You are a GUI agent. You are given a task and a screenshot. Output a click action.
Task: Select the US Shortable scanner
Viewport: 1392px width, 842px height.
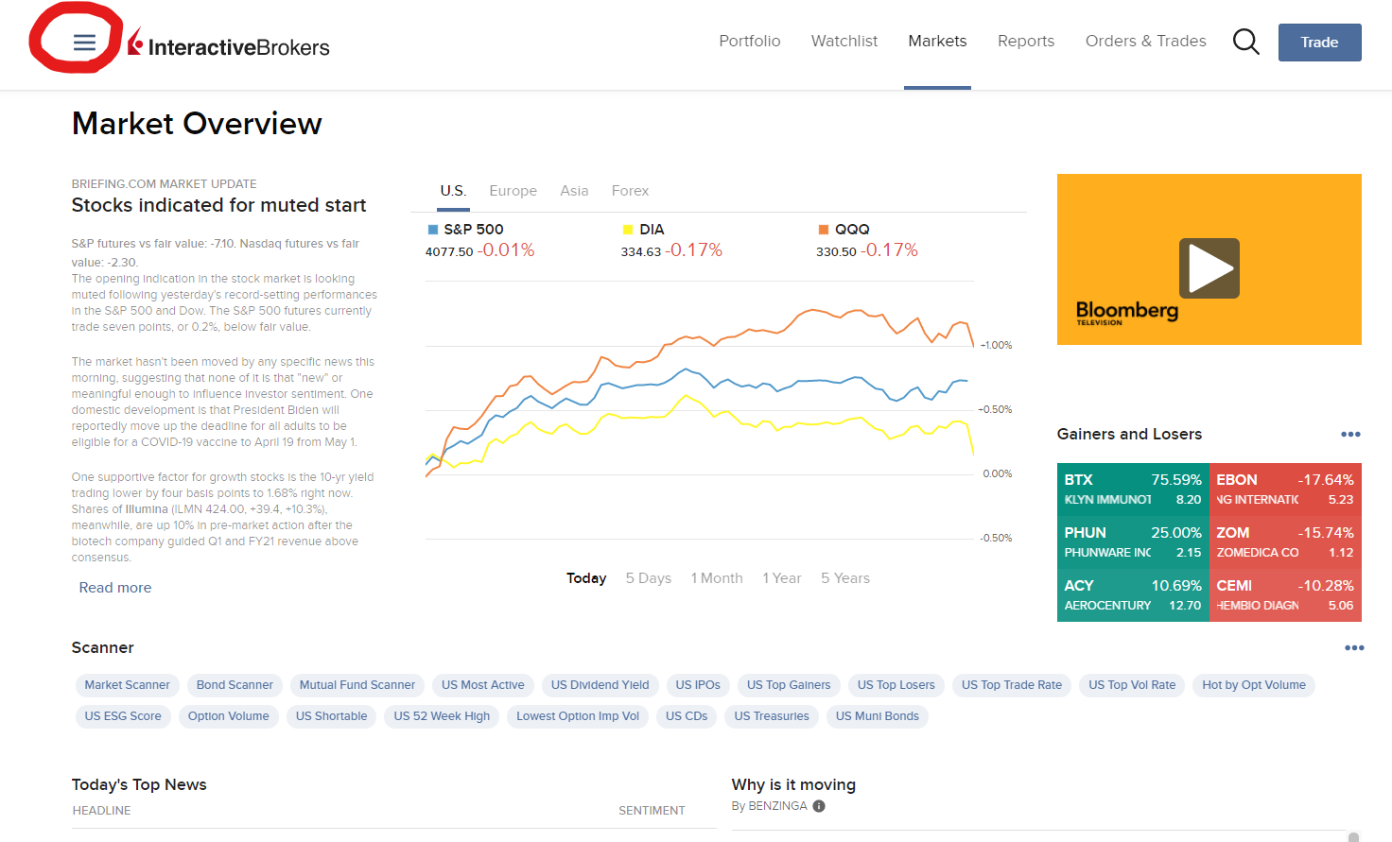pos(331,716)
